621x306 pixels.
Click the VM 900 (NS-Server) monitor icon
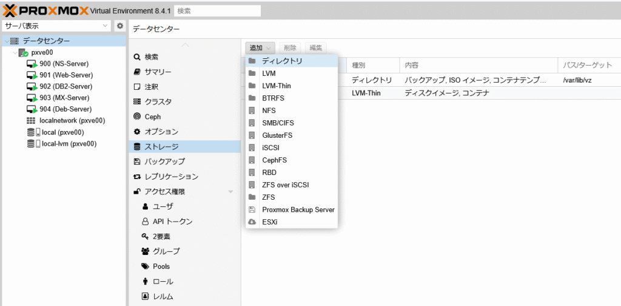coord(33,64)
